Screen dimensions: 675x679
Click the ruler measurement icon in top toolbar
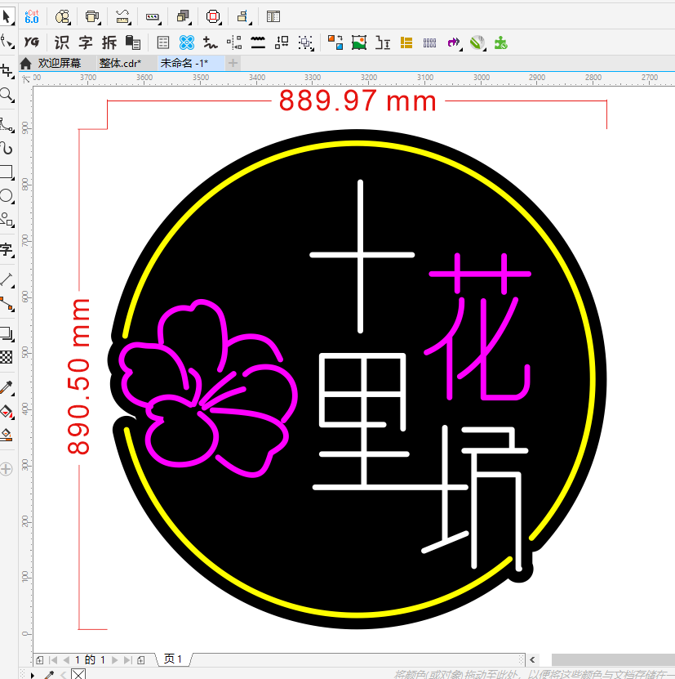point(123,16)
